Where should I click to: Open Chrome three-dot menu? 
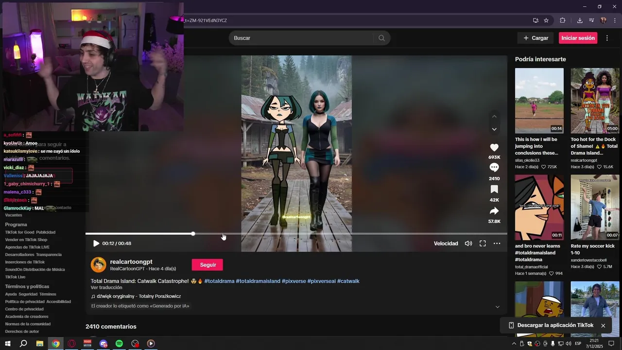pos(615,20)
